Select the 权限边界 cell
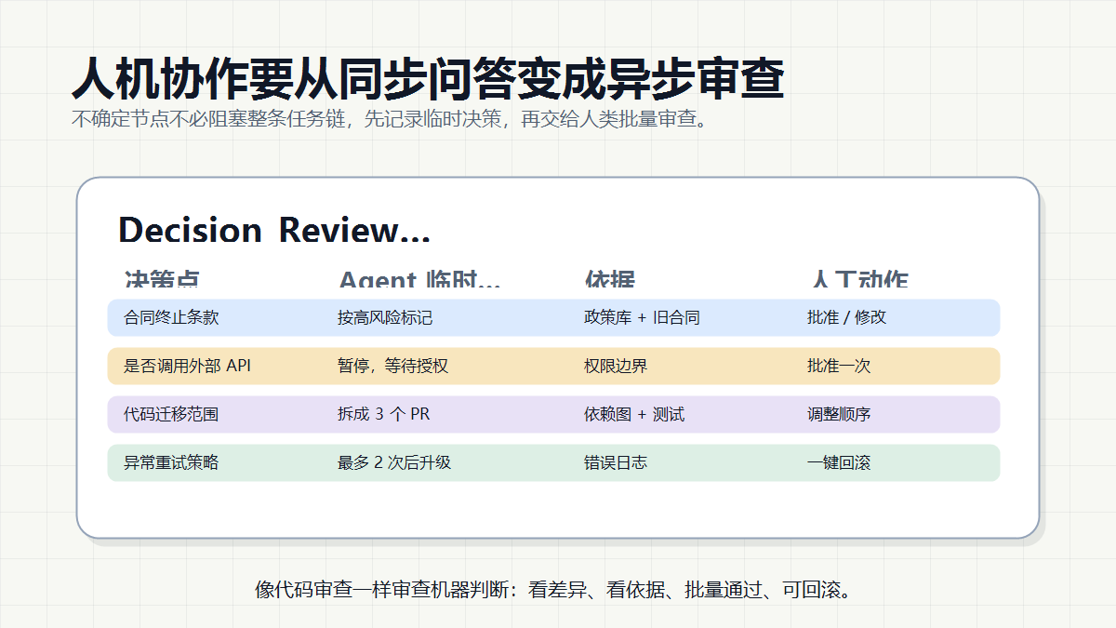 (x=616, y=366)
